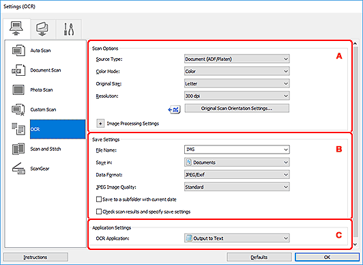
Task: Click the OCR icon in sidebar
Action: [18, 129]
